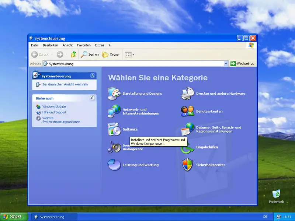295x221 pixels.
Task: Go up one folder level
Action: [73, 55]
